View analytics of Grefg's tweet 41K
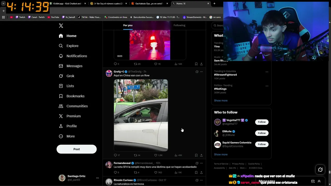 click(178, 155)
